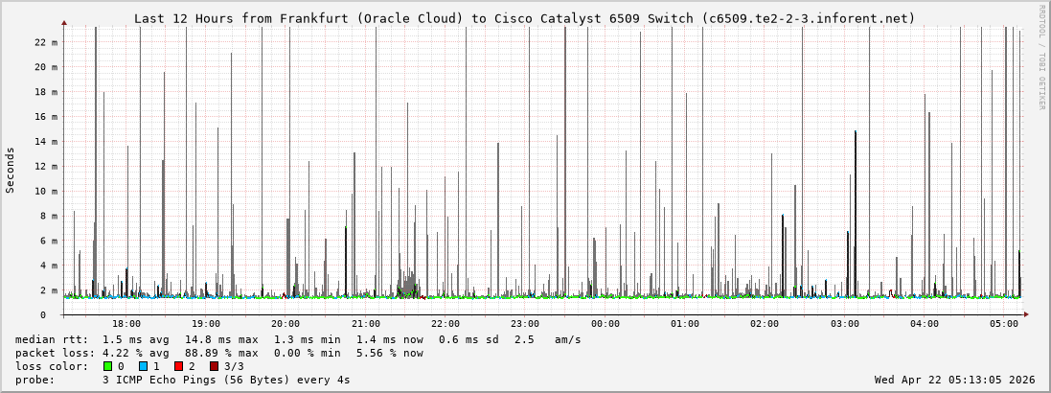Screen dimensions: 1051x393
Task: Click the 2 m y-axis label
Action: tap(50, 289)
